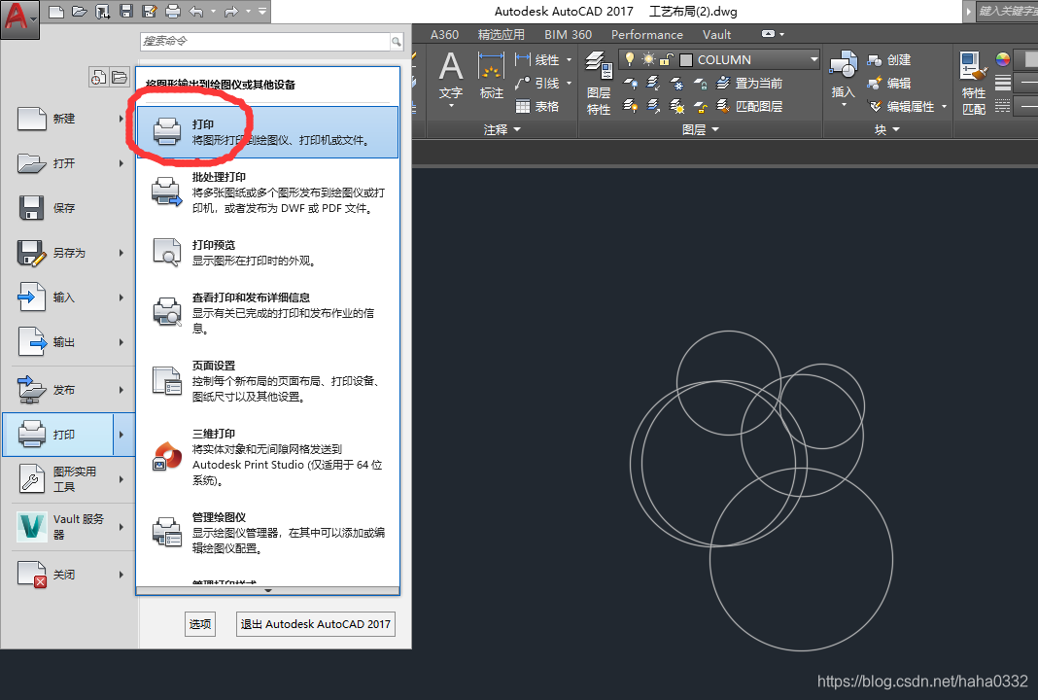Click the Redo arrow icon
Screen dimensions: 1038x700
(231, 12)
